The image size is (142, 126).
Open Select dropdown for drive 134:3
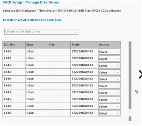[x=109, y=72]
